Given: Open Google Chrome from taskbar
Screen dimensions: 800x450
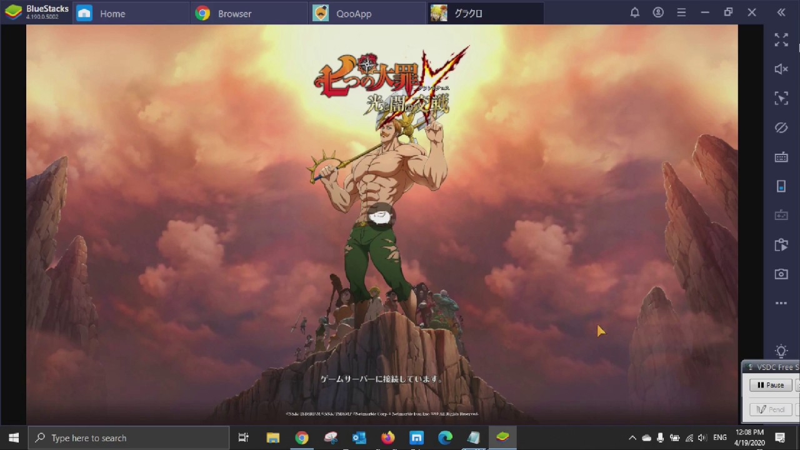Looking at the screenshot, I should coord(302,437).
